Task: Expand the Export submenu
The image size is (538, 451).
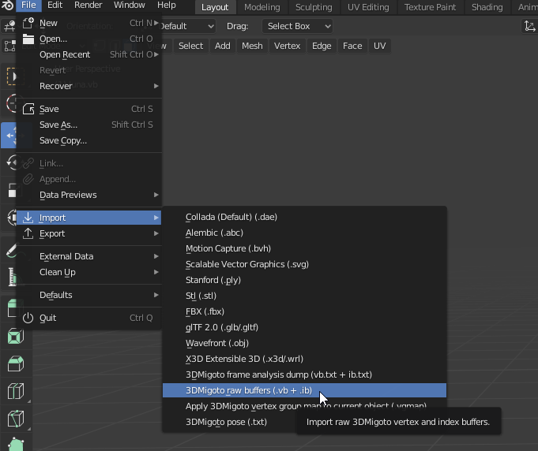Action: click(x=88, y=233)
